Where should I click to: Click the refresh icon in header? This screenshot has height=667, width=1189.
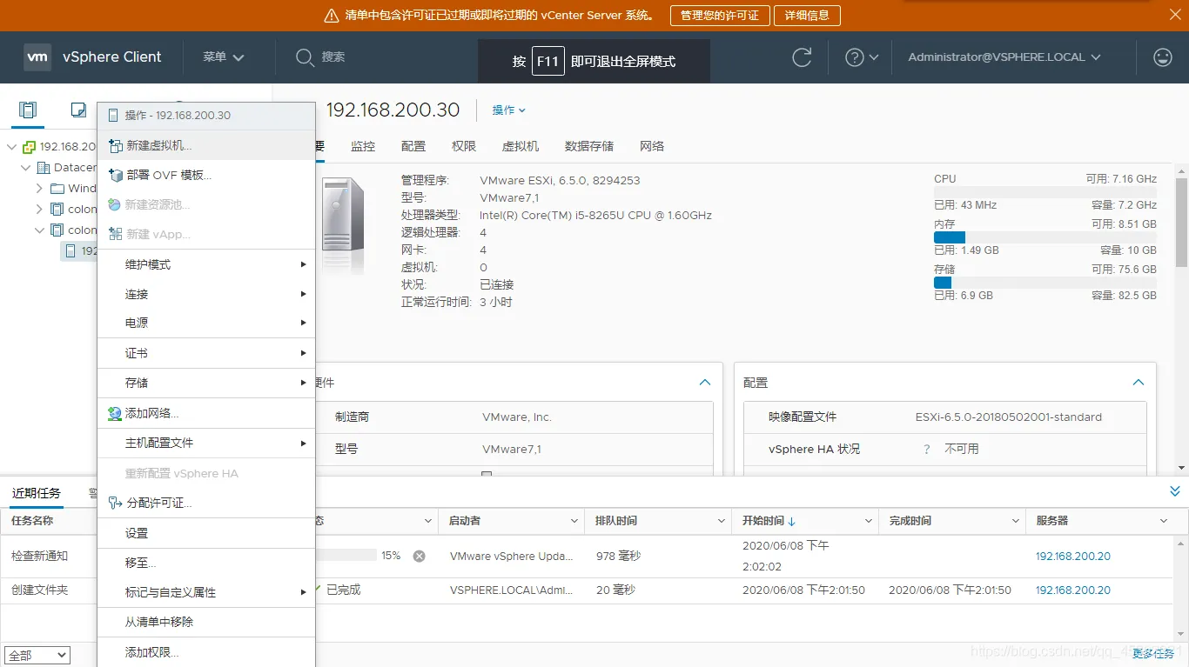coord(802,57)
